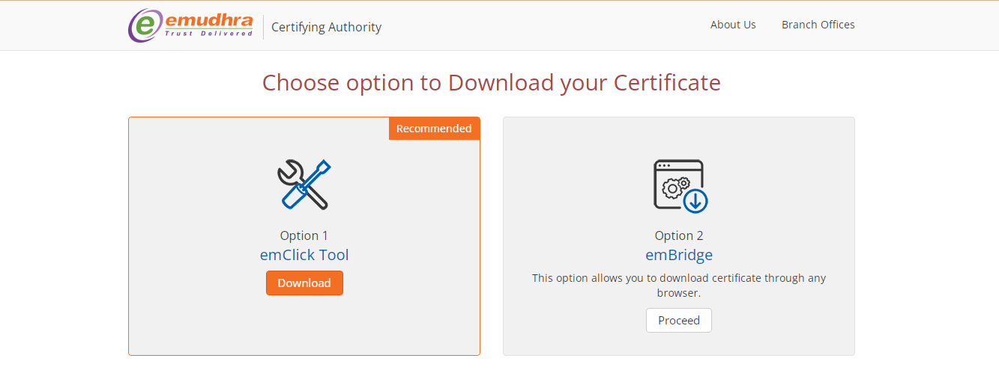Image resolution: width=999 pixels, height=379 pixels.
Task: Click the orange Recommended badge
Action: tap(434, 129)
